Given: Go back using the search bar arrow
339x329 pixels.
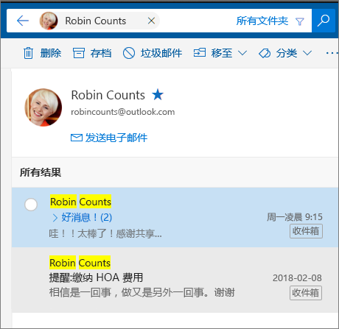Looking at the screenshot, I should coord(23,21).
